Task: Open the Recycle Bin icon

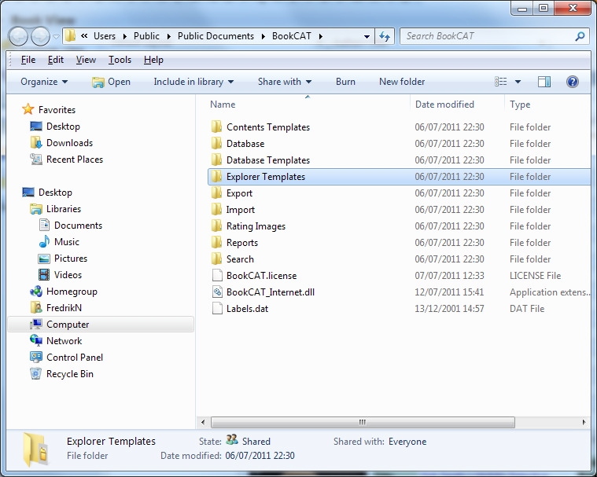Action: coord(35,373)
